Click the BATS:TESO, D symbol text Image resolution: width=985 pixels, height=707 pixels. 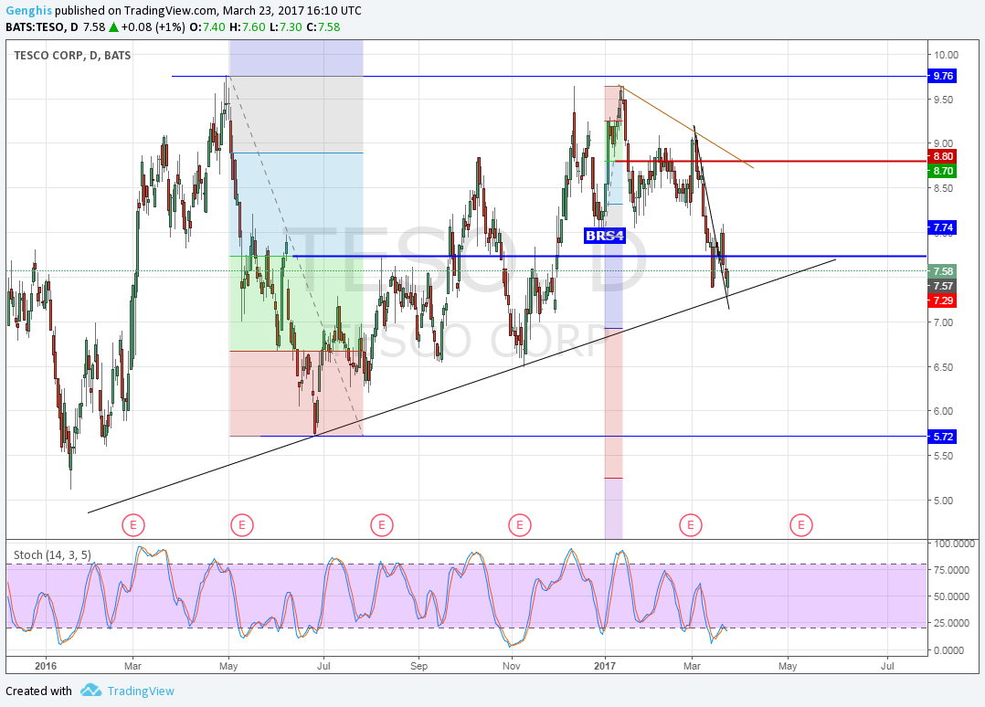41,27
